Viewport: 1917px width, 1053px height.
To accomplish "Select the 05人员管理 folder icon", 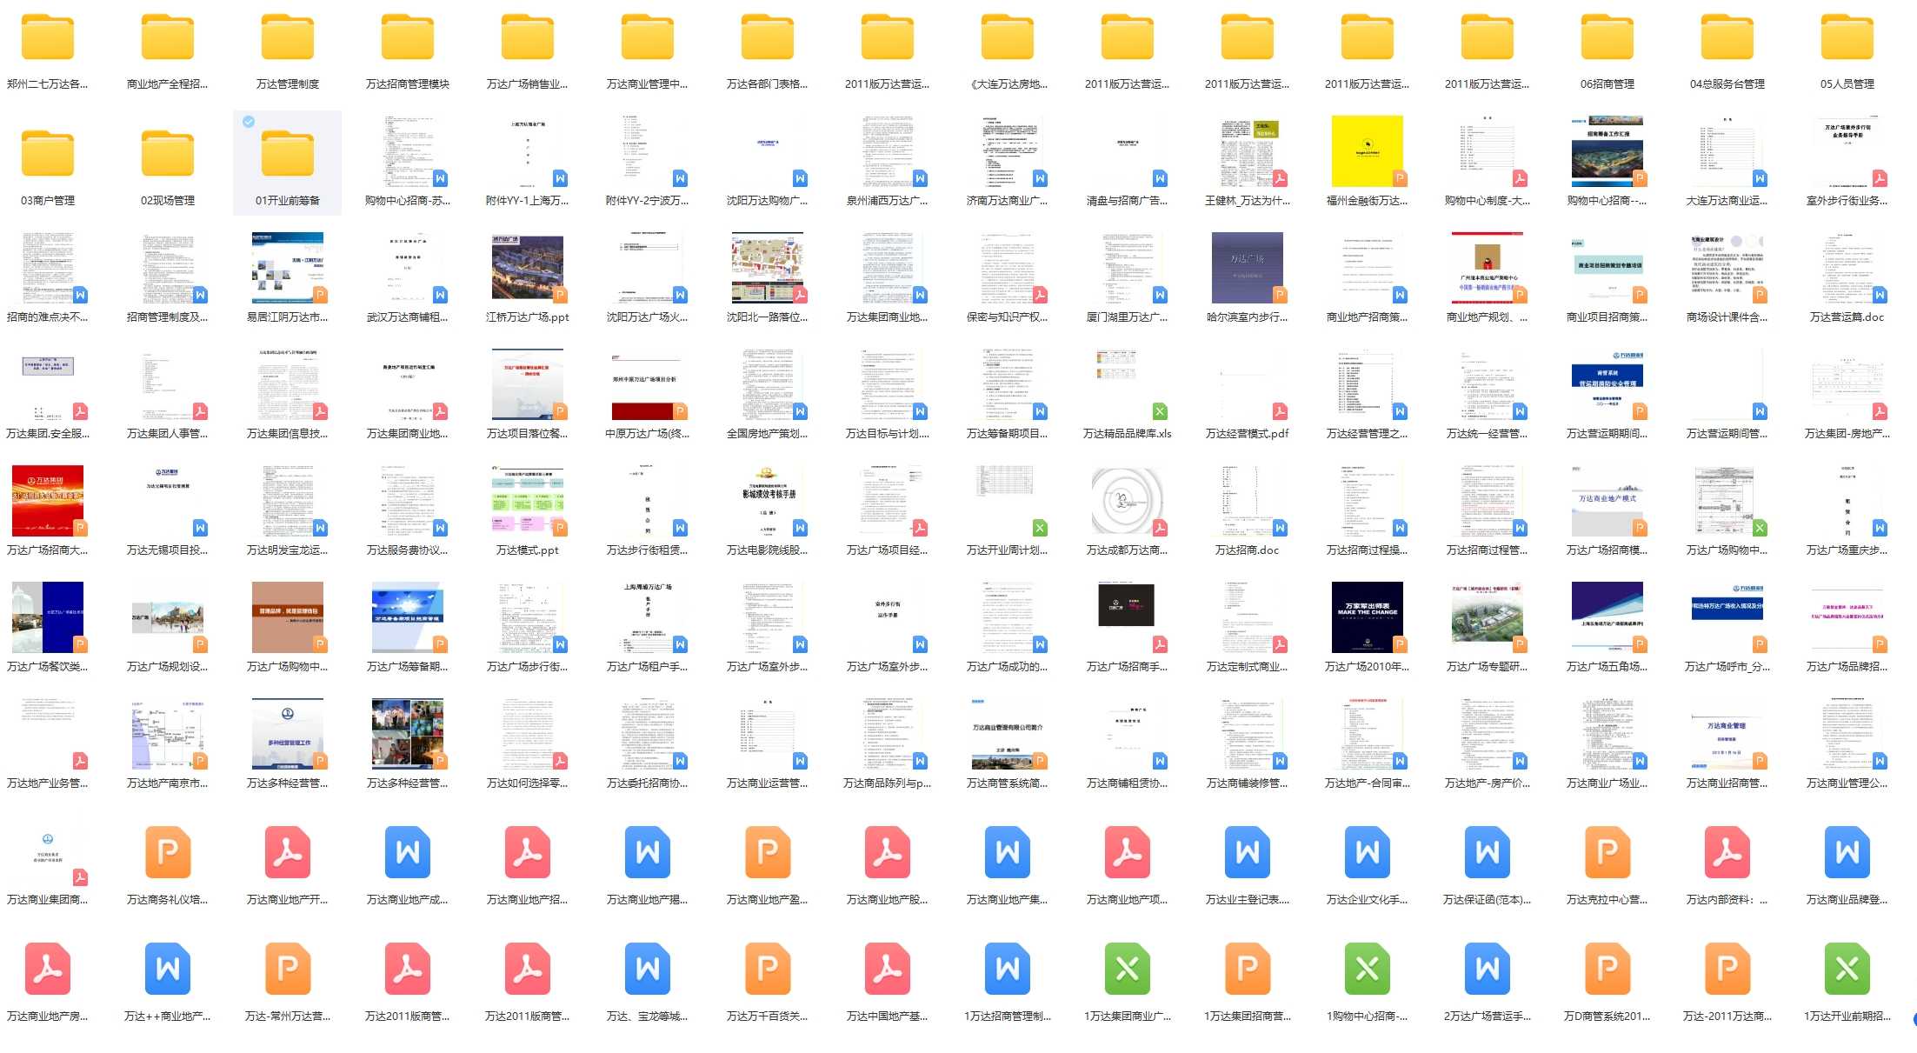I will coord(1847,38).
